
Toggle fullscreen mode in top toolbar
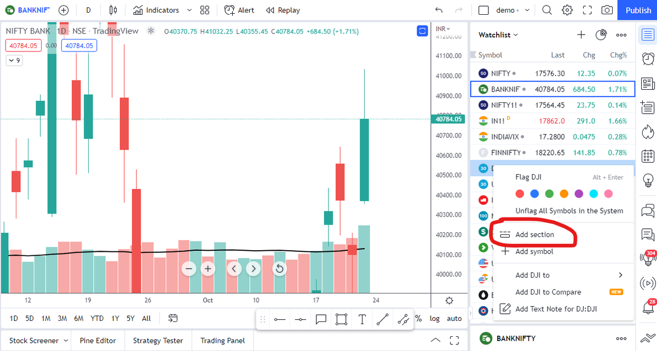tap(587, 10)
